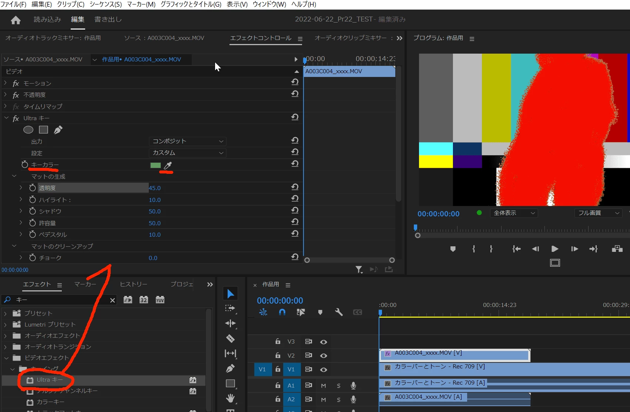Expand the Lumetri プリセット folder

(x=5, y=325)
